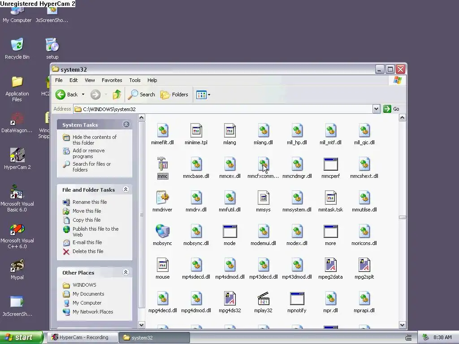Click the Back button
Image resolution: width=459 pixels, height=344 pixels.
(x=67, y=95)
